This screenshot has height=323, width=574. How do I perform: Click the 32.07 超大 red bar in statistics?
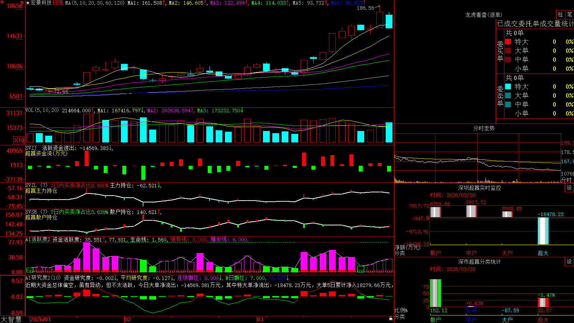click(x=543, y=303)
